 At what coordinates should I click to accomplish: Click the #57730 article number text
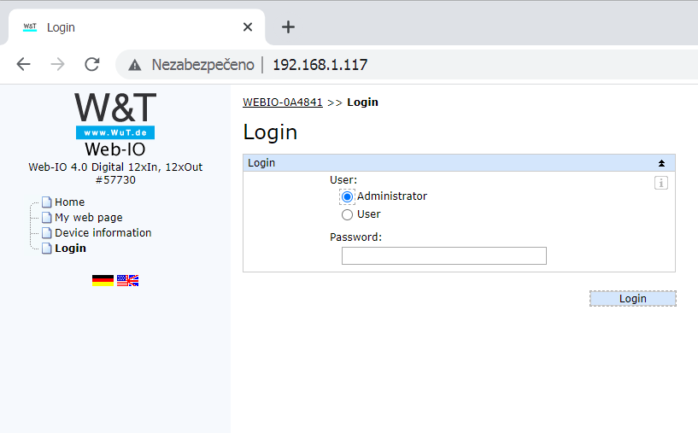point(115,180)
